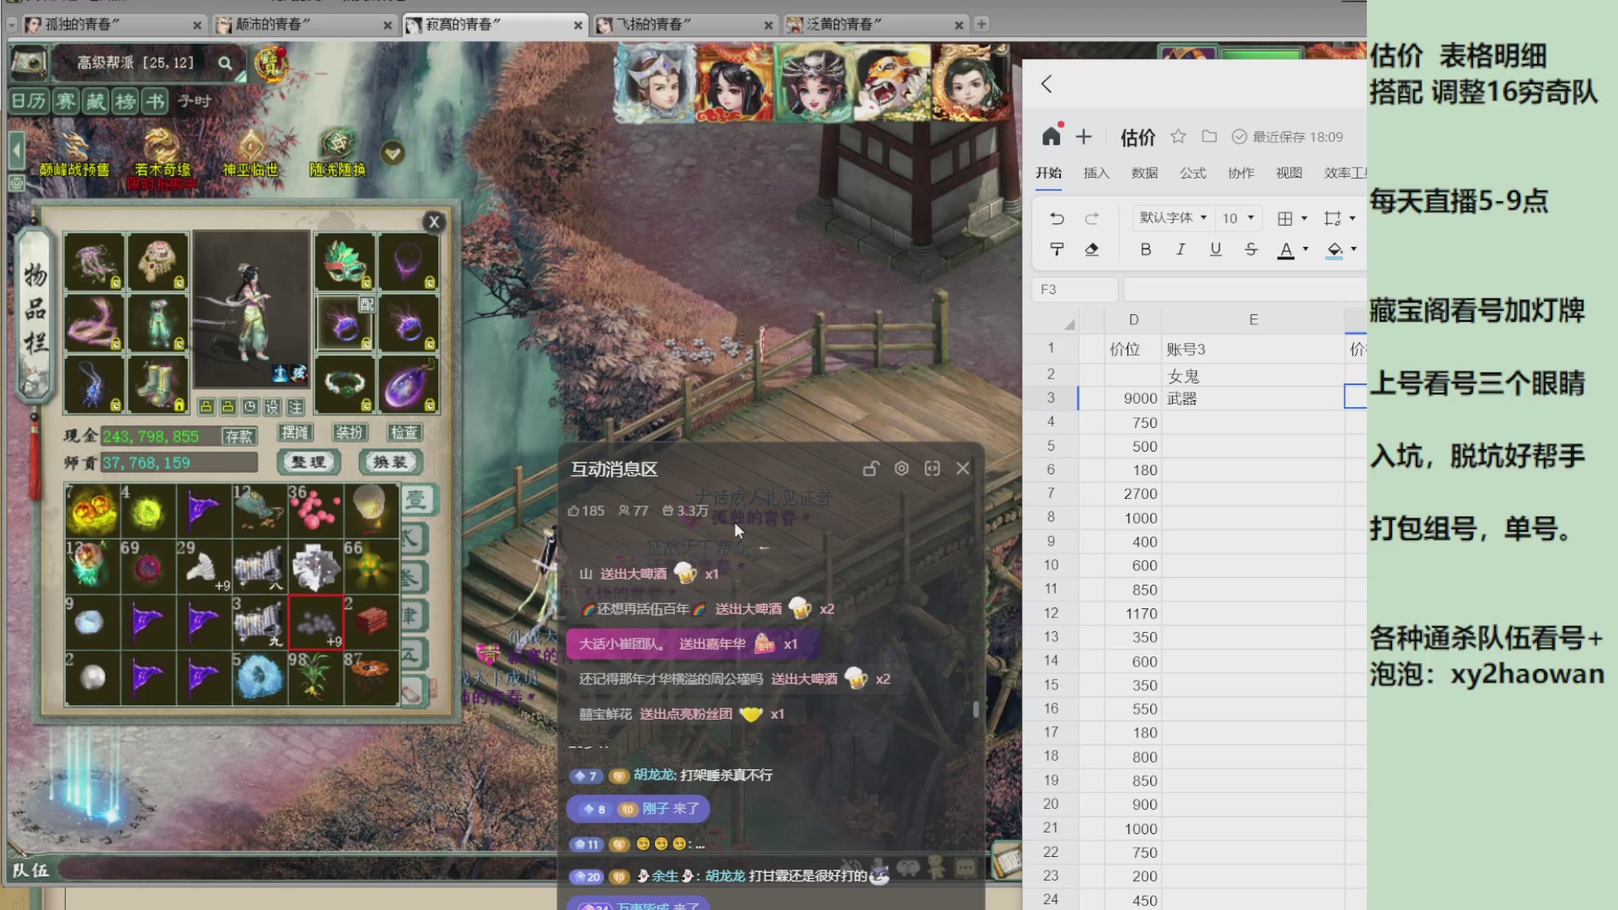The height and width of the screenshot is (910, 1618).
Task: Open the folder icon beside 估价 title
Action: click(1209, 136)
